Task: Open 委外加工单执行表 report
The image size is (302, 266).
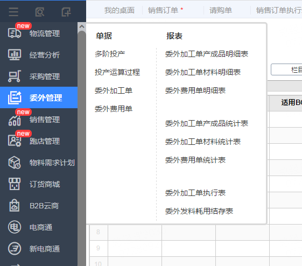Action: point(195,193)
